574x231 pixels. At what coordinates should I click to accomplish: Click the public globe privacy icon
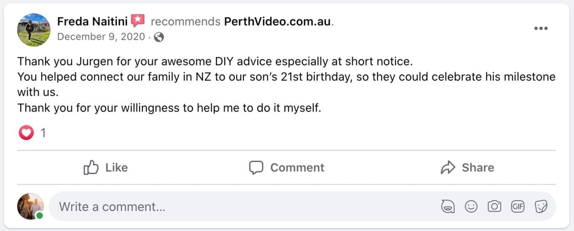tap(159, 37)
